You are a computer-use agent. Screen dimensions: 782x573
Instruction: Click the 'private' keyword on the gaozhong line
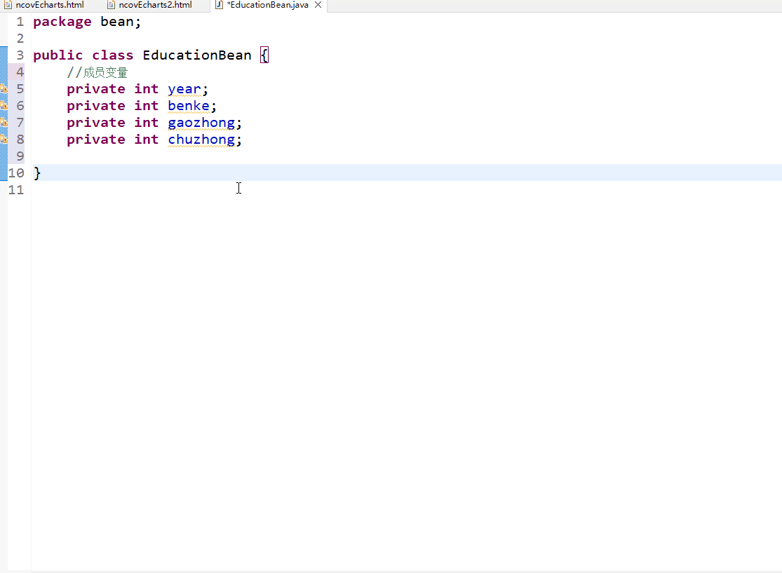pyautogui.click(x=96, y=123)
